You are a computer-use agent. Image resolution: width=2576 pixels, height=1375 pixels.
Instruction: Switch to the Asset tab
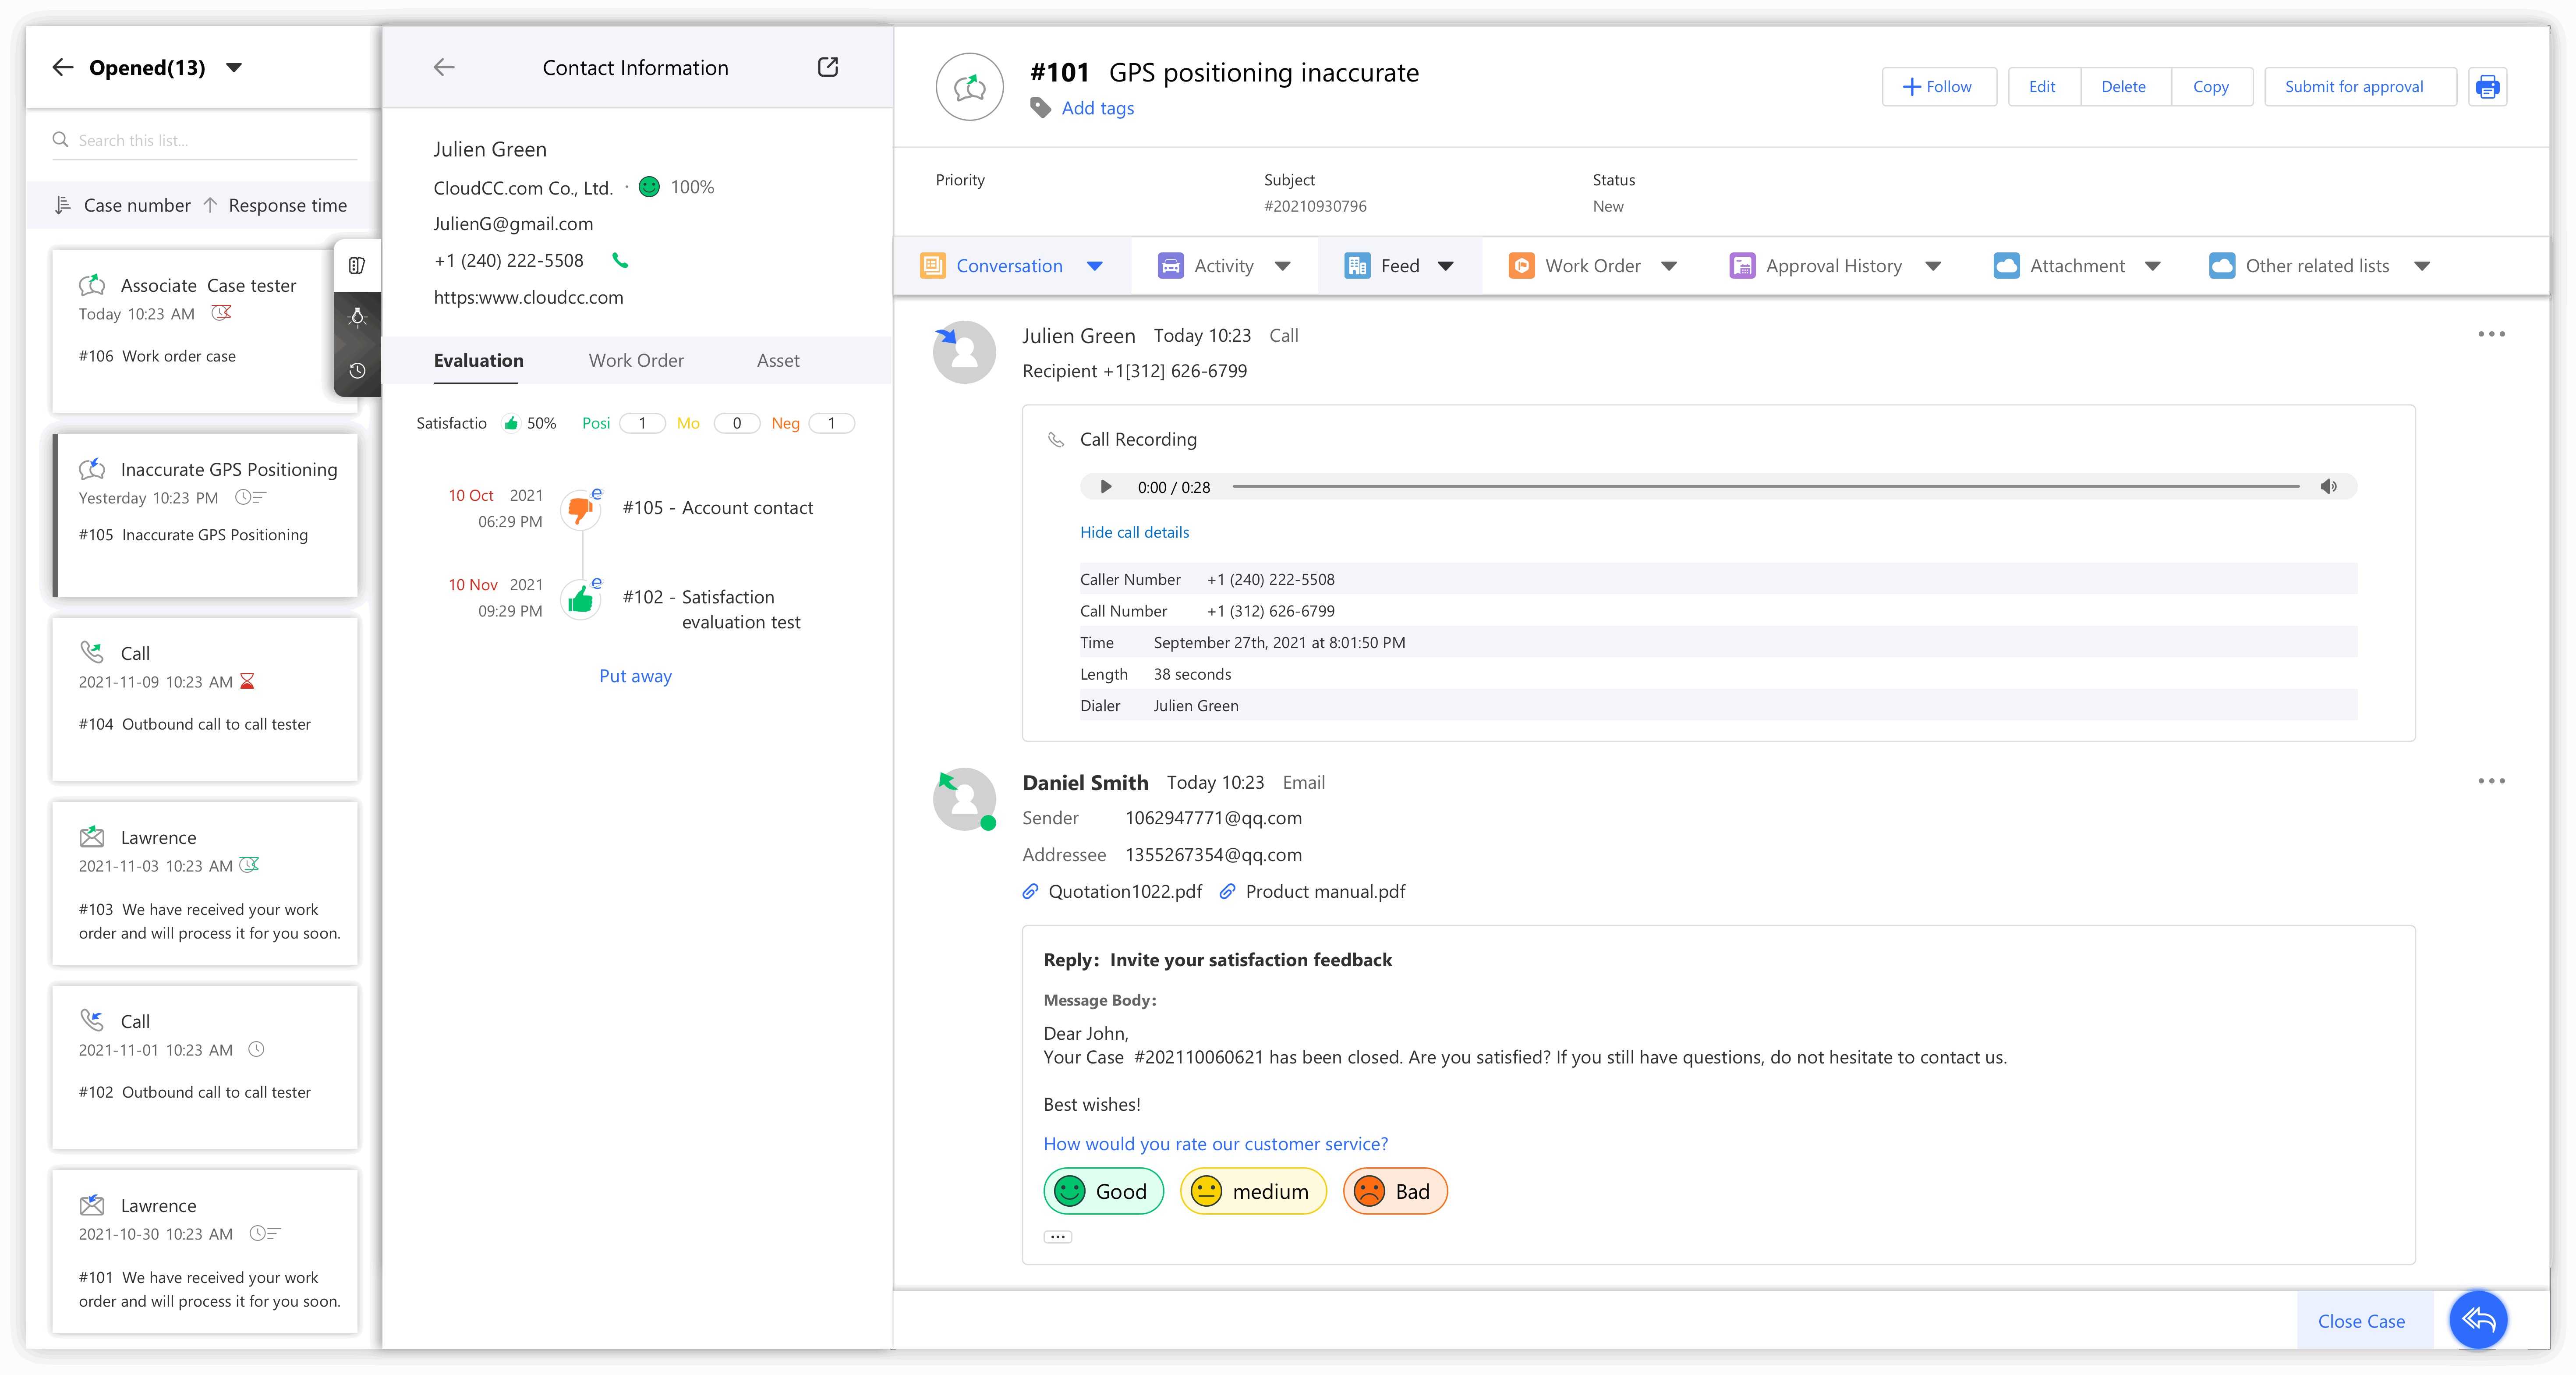pos(777,361)
